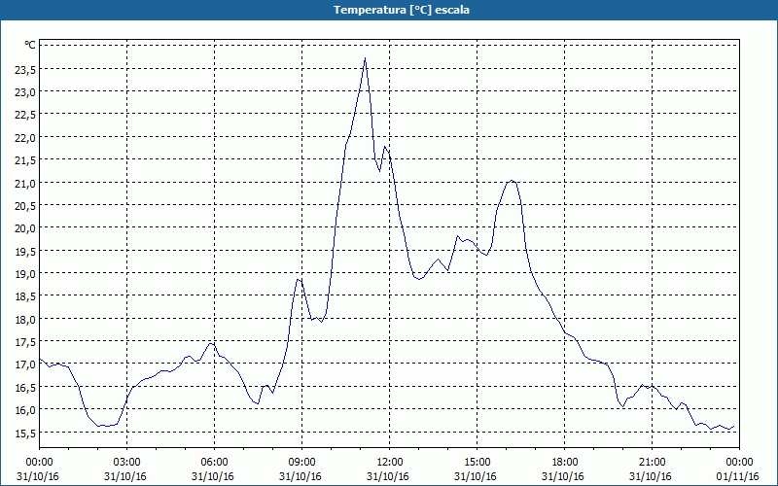The height and width of the screenshot is (486, 778).
Task: Click the 21,5 axis value
Action: pos(25,160)
